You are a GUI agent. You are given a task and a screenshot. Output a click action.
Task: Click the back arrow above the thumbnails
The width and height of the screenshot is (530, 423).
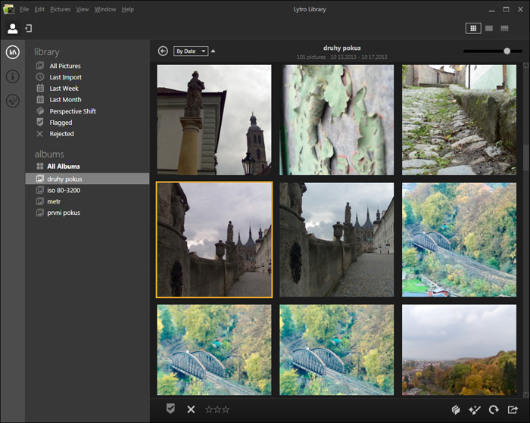(x=163, y=51)
